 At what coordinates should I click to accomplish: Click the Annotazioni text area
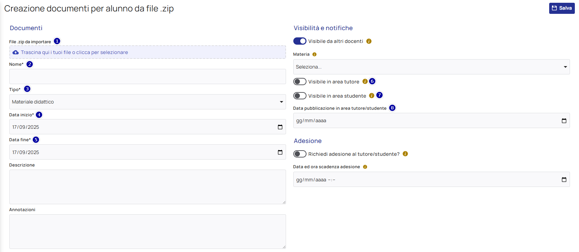click(148, 232)
